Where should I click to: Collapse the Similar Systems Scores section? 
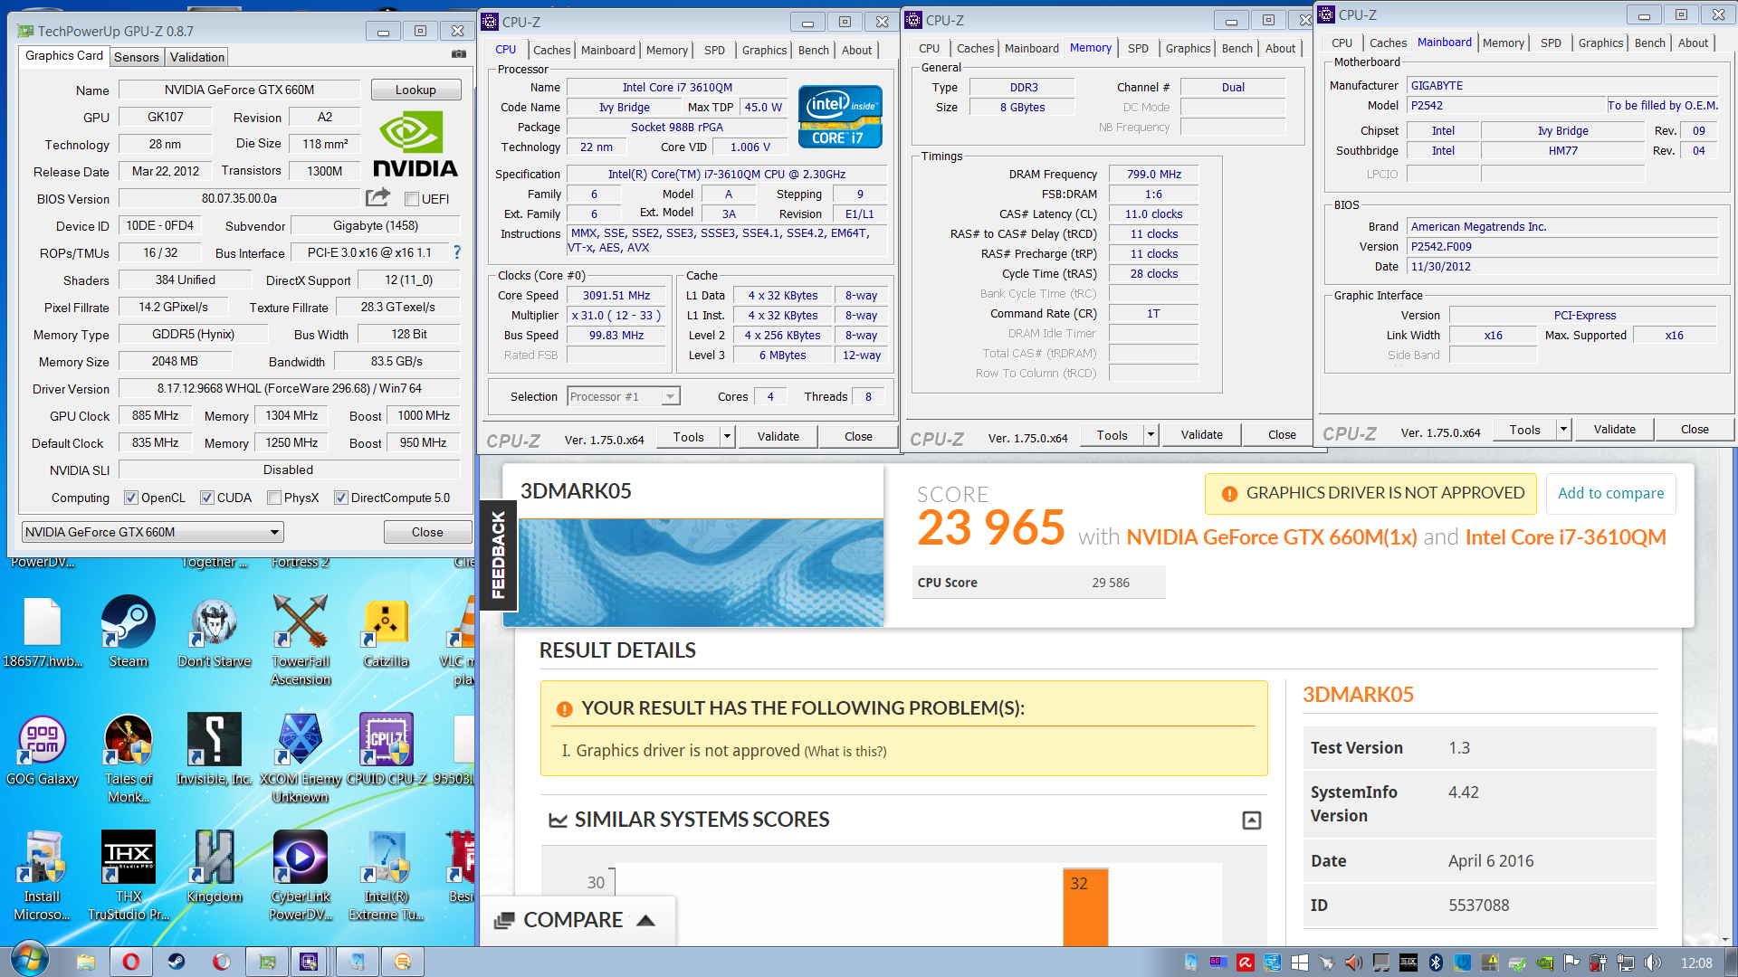[x=1252, y=820]
